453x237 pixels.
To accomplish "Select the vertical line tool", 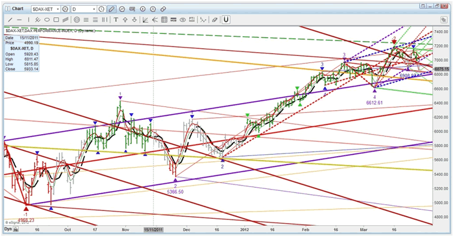I will point(29,20).
